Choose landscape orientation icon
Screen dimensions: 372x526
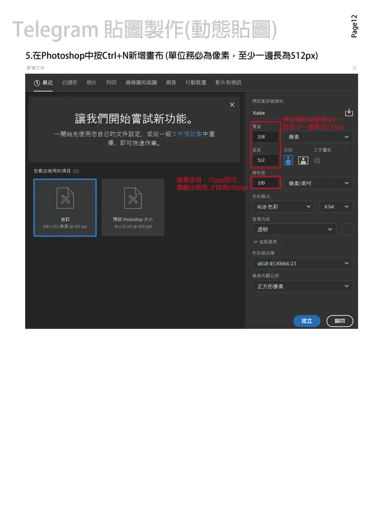[303, 161]
